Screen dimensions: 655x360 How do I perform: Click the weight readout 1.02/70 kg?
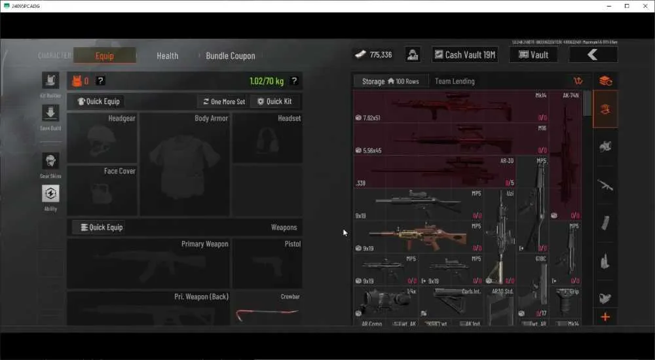coord(267,81)
